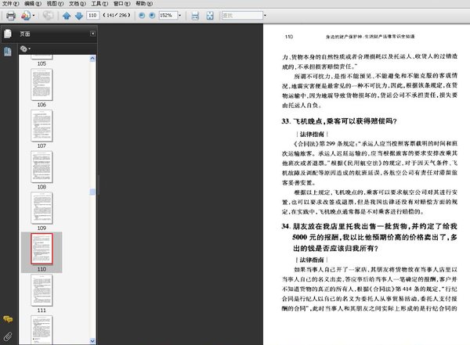Click the Print icon in the toolbar
This screenshot has width=470, height=345.
pos(9,16)
